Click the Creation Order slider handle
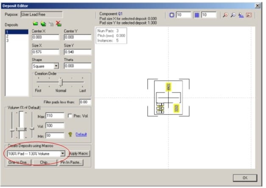The width and height of the screenshot is (266, 188). pos(61,82)
